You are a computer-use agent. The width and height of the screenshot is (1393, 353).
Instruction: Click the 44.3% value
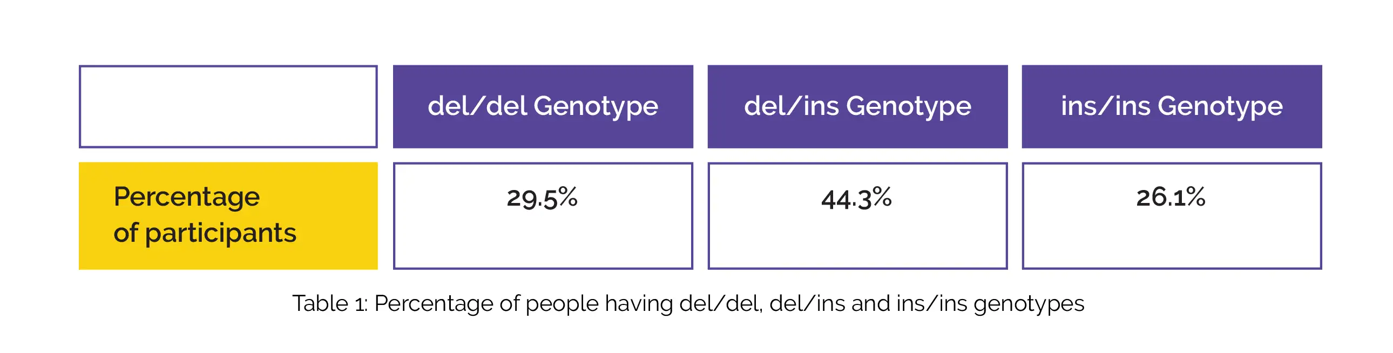click(856, 199)
